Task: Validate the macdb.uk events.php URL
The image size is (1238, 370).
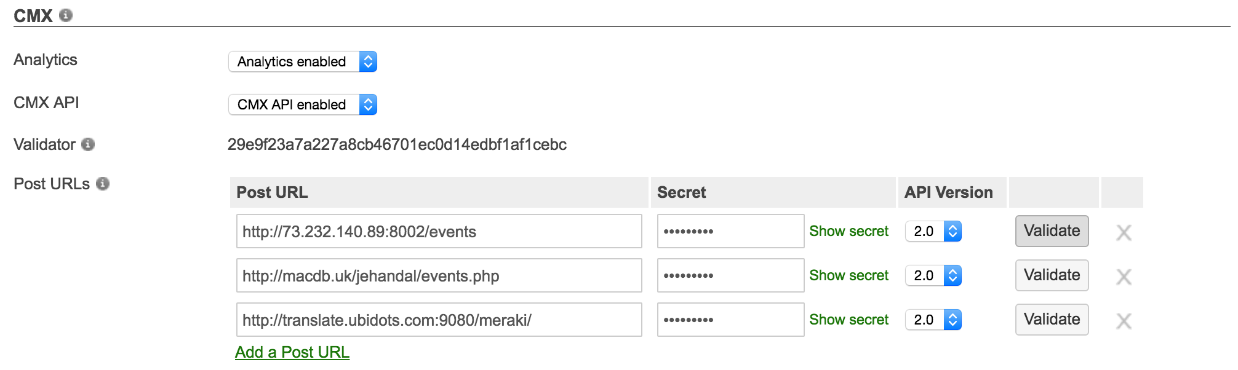Action: coord(1052,275)
